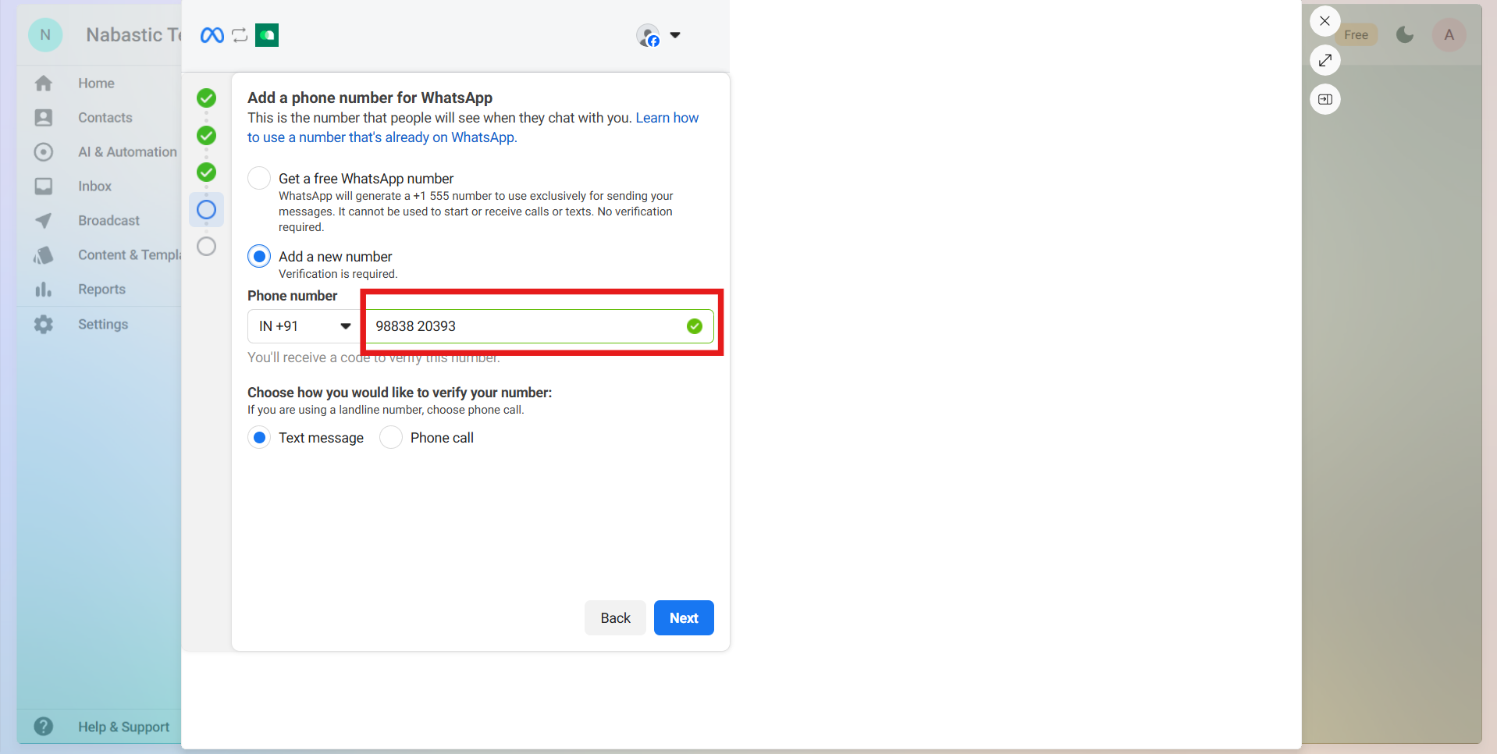Choose Phone call verification
The image size is (1497, 754).
pos(391,438)
